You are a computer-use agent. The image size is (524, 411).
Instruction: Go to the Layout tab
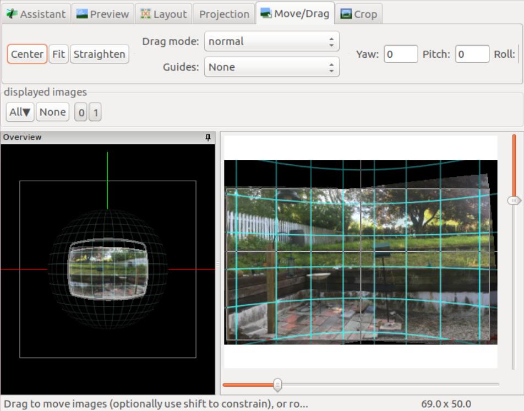pos(163,14)
